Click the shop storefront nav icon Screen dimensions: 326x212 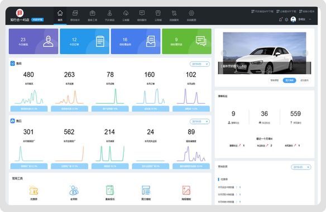coord(158,13)
